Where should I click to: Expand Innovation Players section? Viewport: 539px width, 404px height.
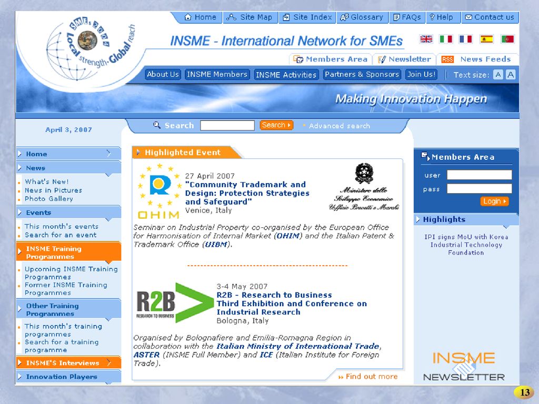[x=68, y=377]
